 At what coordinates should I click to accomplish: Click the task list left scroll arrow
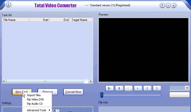[x=4, y=81]
